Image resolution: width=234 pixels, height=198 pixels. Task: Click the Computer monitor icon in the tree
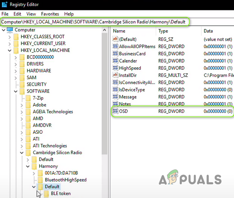[10, 30]
